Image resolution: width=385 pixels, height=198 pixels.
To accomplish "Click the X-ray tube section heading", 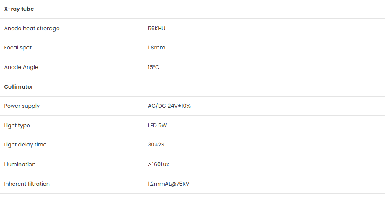I will coord(19,9).
